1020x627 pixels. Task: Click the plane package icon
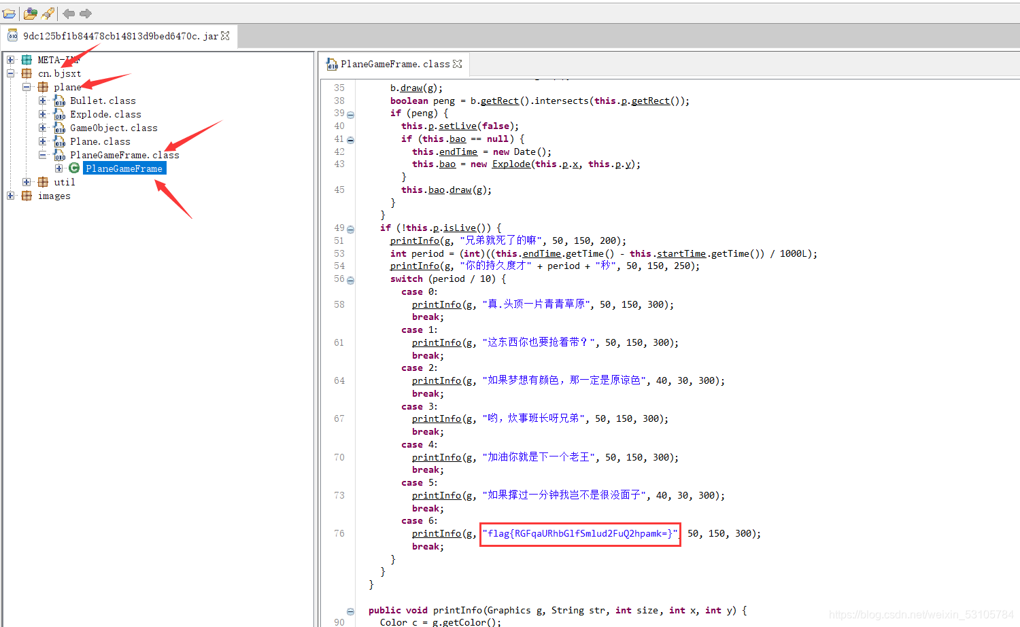43,87
